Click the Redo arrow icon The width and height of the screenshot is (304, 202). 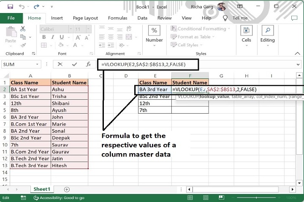[36, 7]
